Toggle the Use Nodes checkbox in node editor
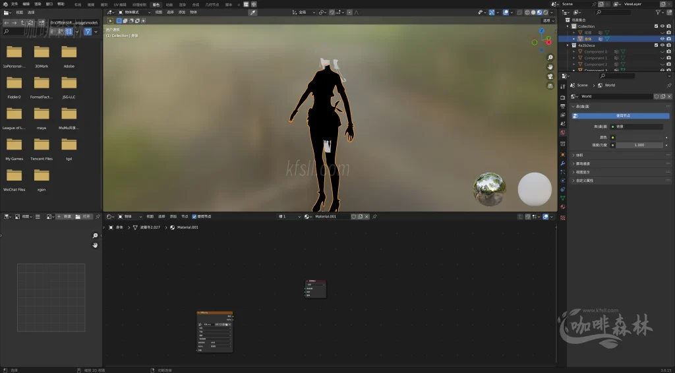Image resolution: width=675 pixels, height=373 pixels. [194, 216]
